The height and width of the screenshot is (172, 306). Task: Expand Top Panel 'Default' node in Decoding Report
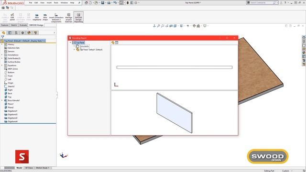tap(74, 50)
